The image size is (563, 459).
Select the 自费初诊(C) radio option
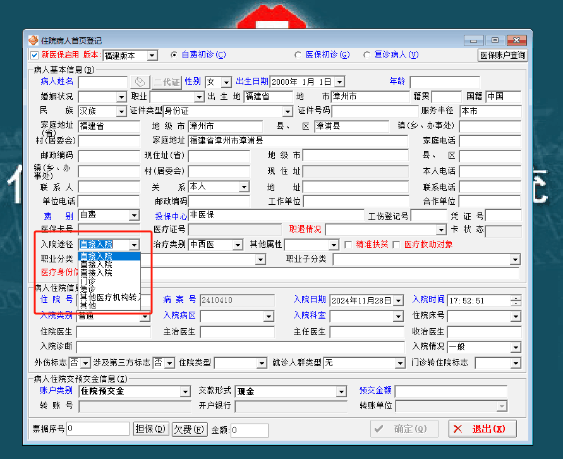(x=174, y=54)
